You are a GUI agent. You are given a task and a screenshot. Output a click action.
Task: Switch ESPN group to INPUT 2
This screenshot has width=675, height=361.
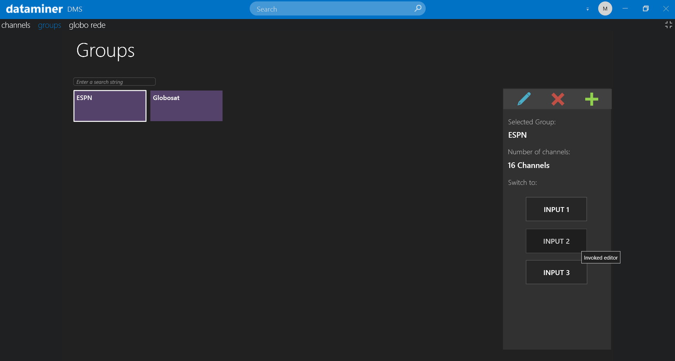[x=556, y=241]
